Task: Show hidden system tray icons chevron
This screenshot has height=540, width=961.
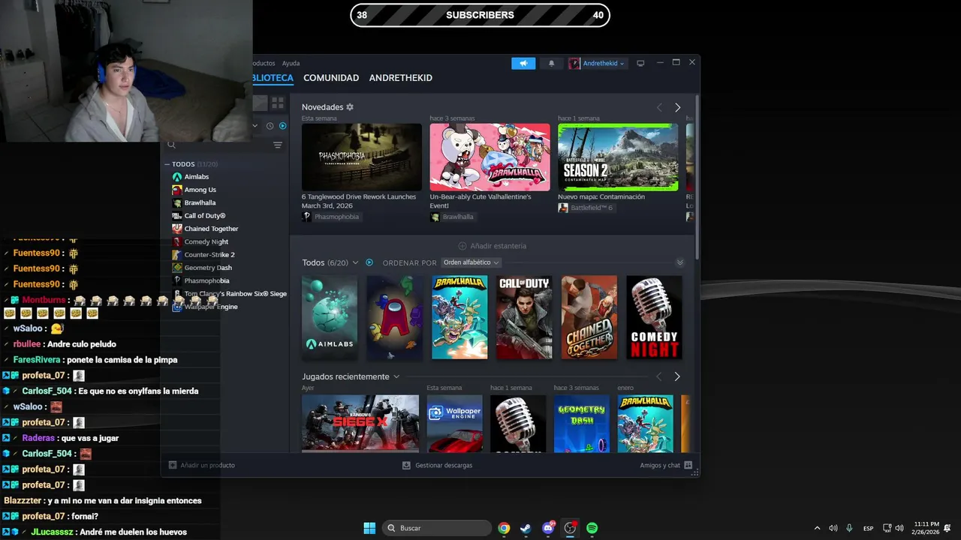Action: point(817,528)
